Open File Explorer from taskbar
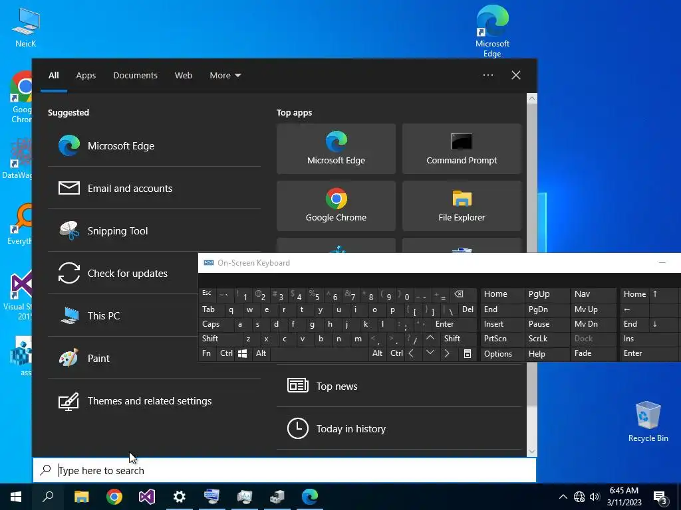681x510 pixels. pos(81,497)
